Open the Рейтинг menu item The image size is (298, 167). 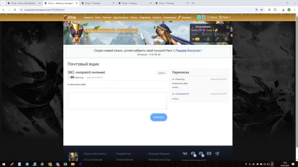tap(107, 17)
